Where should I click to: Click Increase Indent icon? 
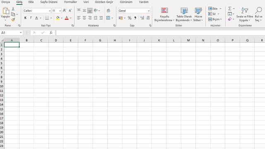(x=101, y=18)
